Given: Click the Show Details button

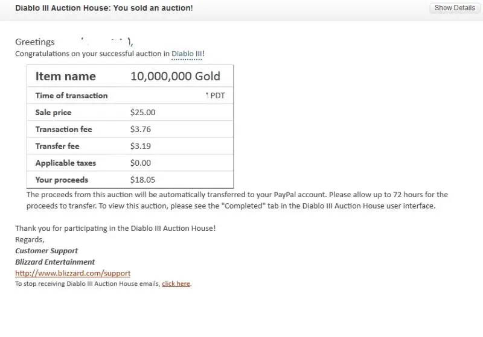Looking at the screenshot, I should point(455,8).
